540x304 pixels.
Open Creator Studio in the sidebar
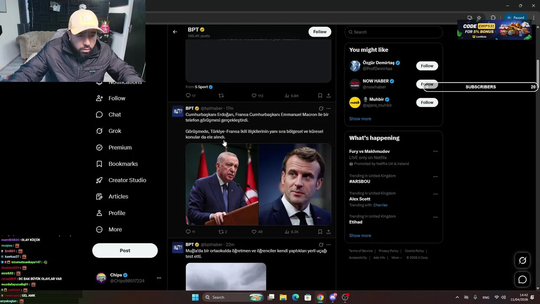(121, 180)
